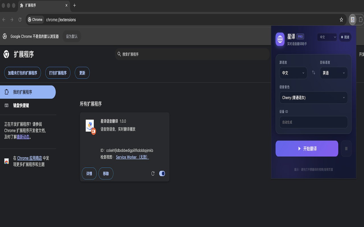
Task: Click the 实时语音翻译助手 subtitle
Action: [297, 44]
